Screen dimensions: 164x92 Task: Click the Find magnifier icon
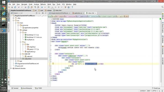point(35,7)
